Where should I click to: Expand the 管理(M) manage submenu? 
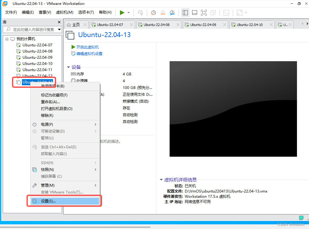pyautogui.click(x=65, y=185)
